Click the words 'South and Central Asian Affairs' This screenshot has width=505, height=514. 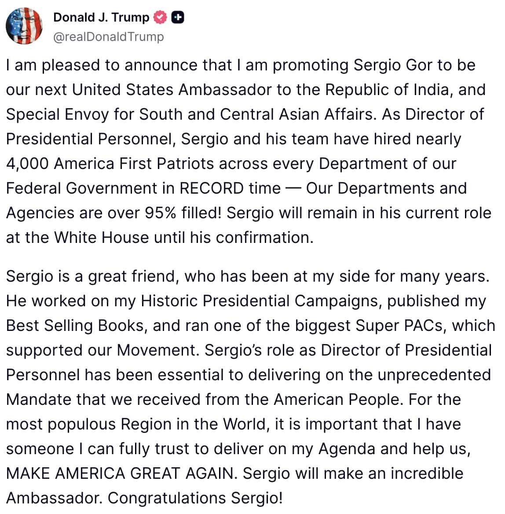pos(256,114)
